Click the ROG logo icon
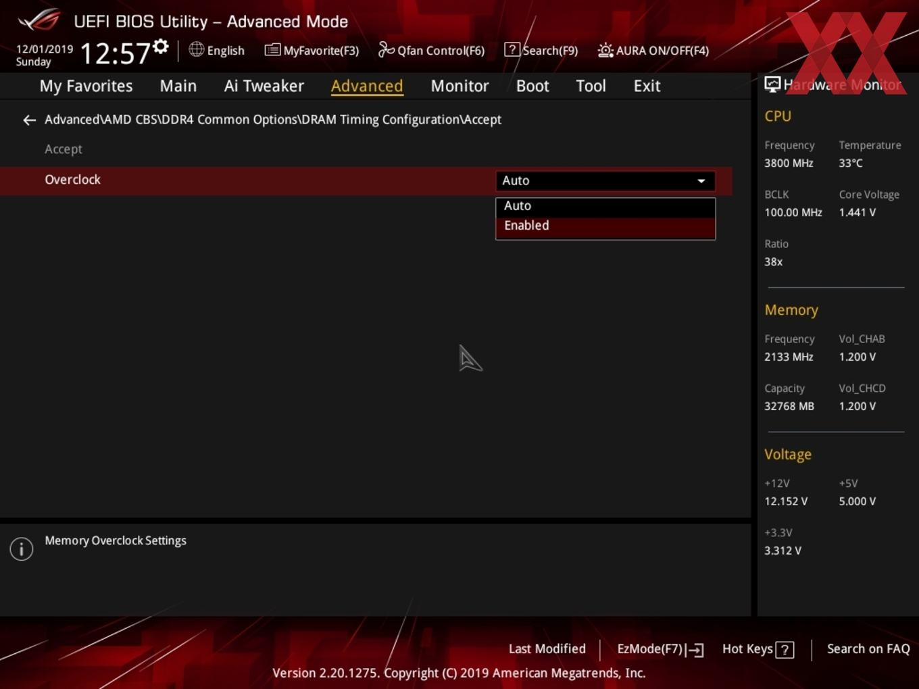This screenshot has height=689, width=919. click(39, 20)
